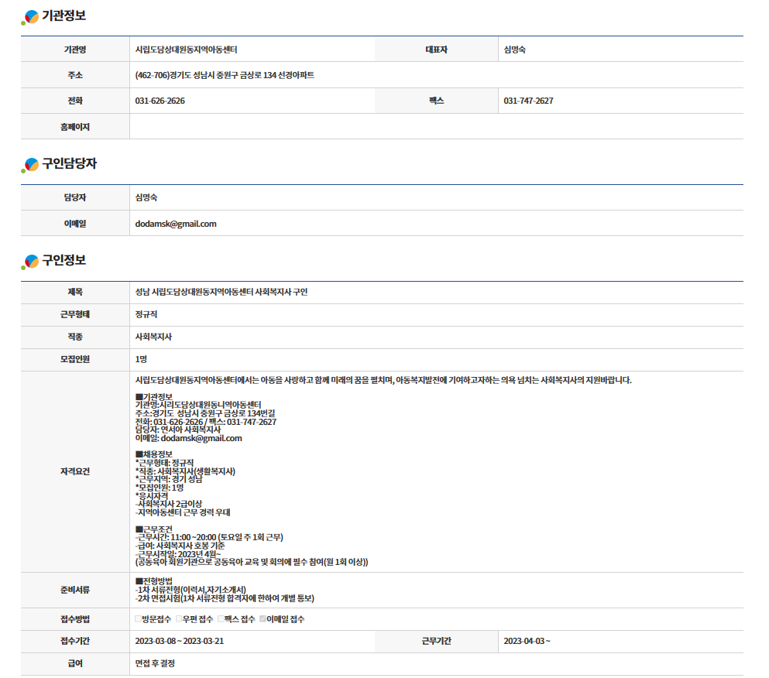Click the line 근무시간: 11:00~20:00
769x678 pixels.
pyautogui.click(x=209, y=537)
